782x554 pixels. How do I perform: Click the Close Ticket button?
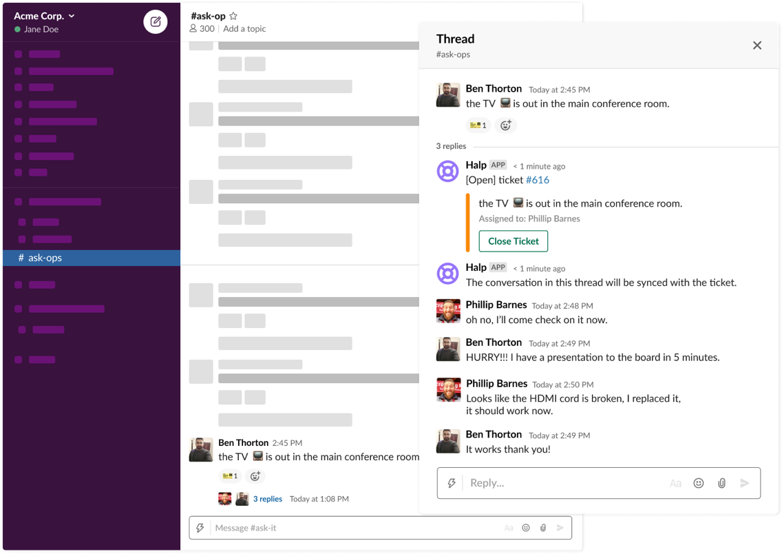[x=514, y=241]
